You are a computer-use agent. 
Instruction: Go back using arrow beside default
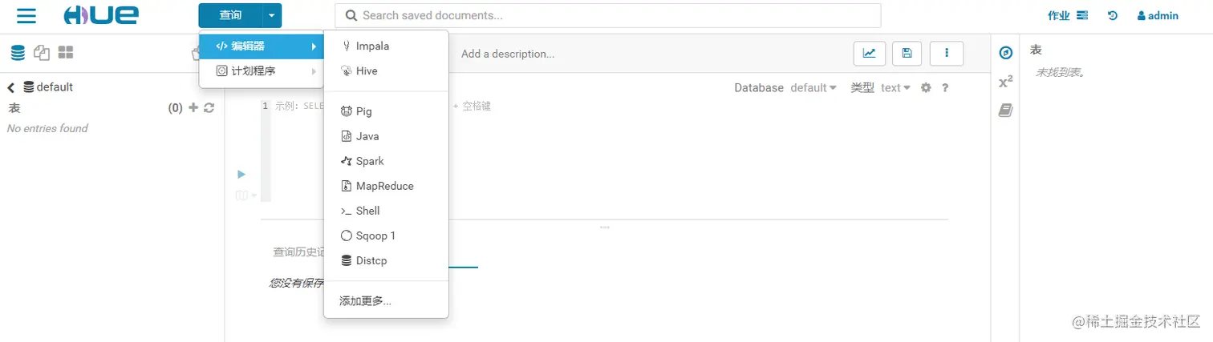[11, 87]
